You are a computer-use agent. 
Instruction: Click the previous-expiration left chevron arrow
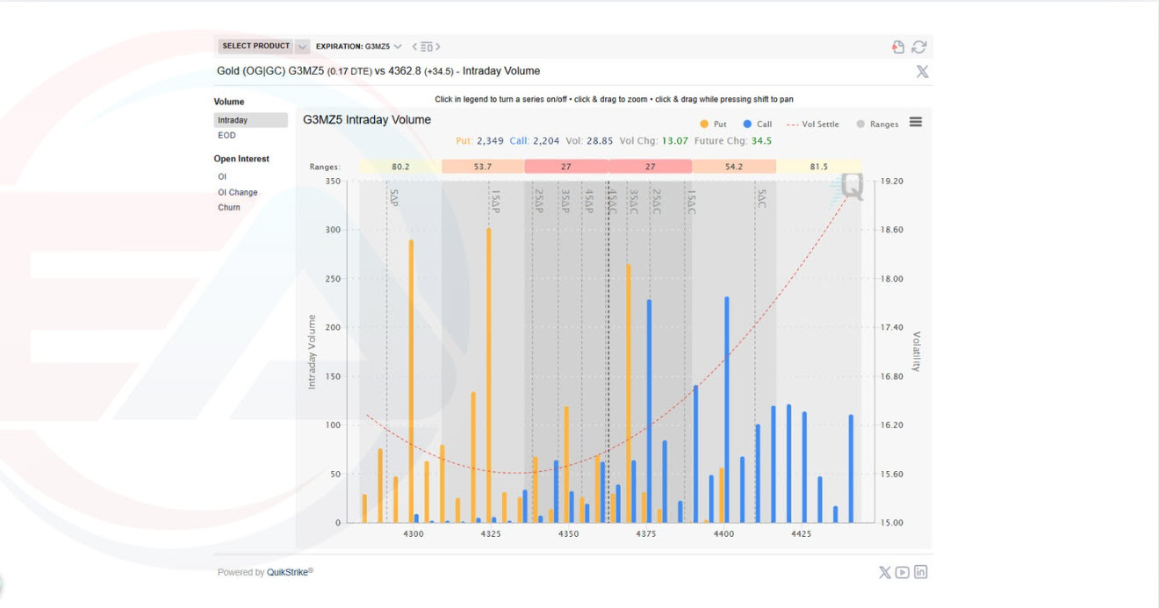click(415, 46)
